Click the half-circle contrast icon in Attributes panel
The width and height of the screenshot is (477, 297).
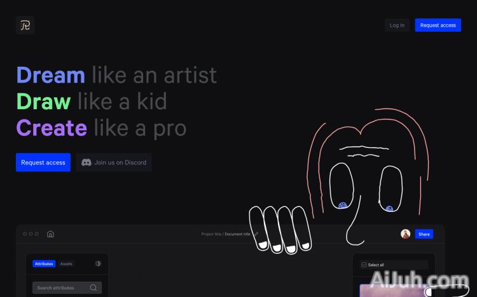click(98, 263)
